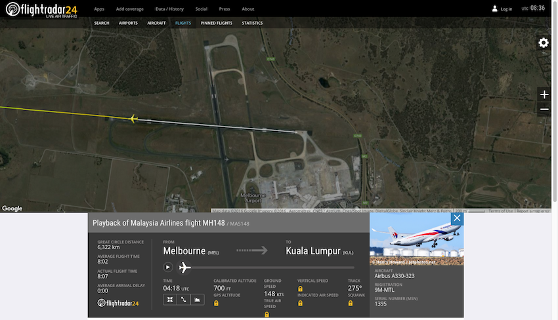Play the flight playback
The height and width of the screenshot is (320, 558).
pyautogui.click(x=167, y=267)
